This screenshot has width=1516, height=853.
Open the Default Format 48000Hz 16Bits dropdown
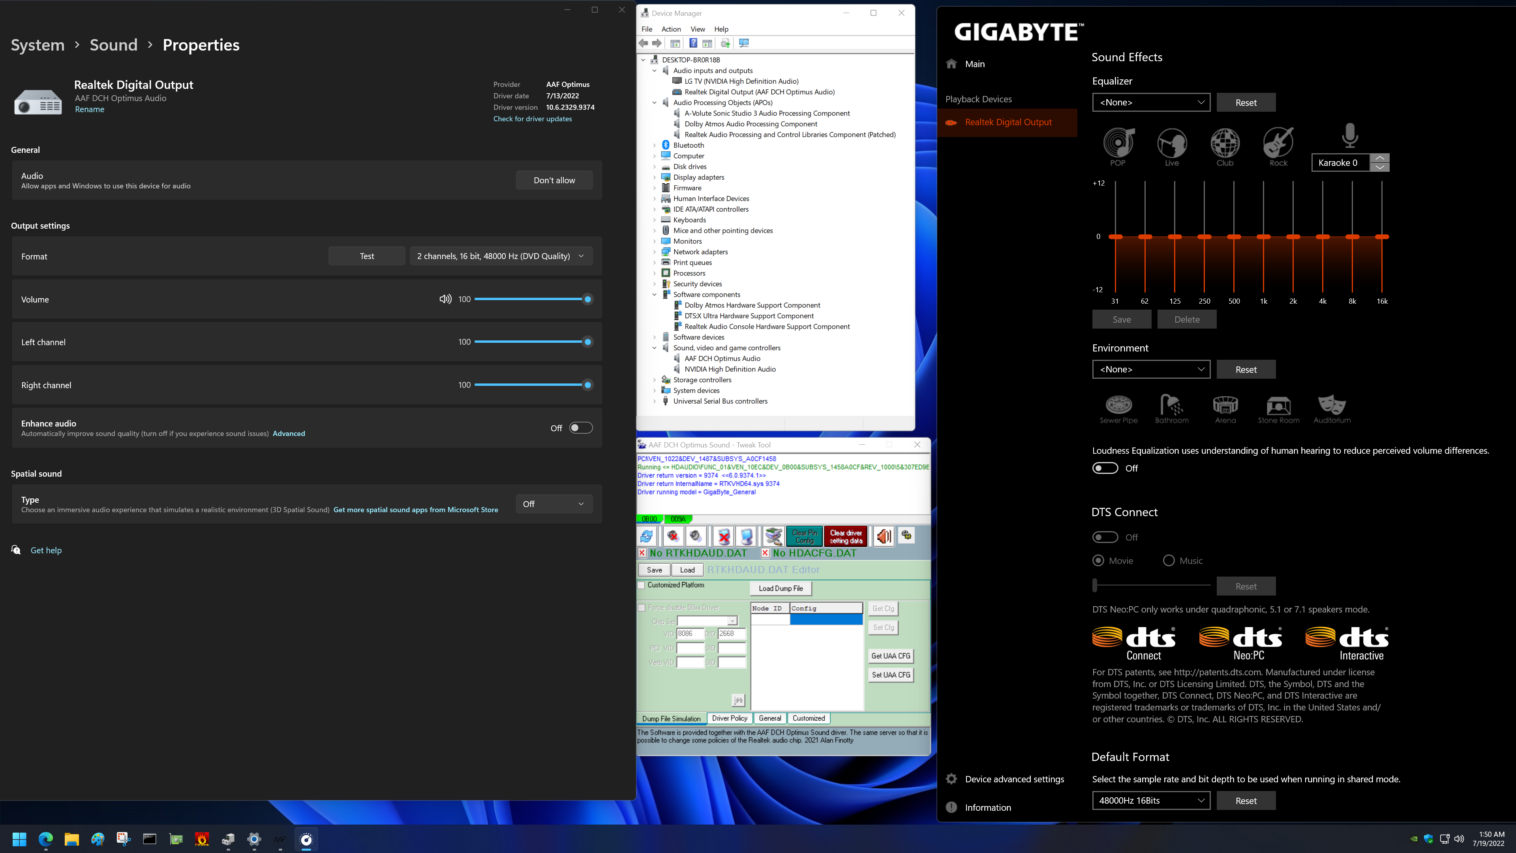point(1151,800)
